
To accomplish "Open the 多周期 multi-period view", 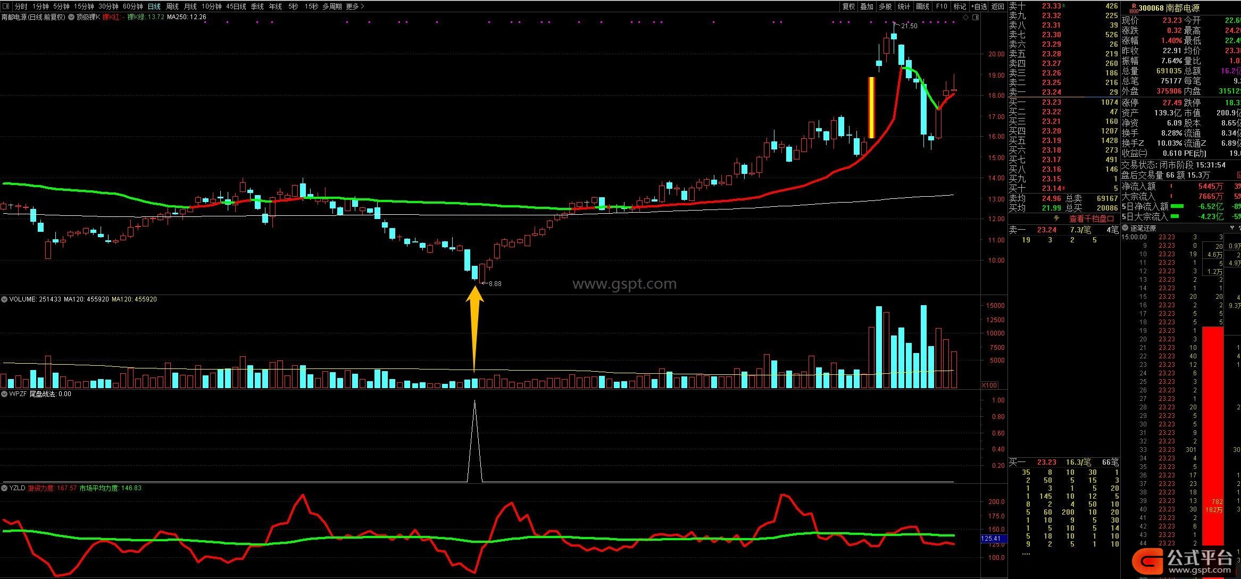I will click(332, 6).
